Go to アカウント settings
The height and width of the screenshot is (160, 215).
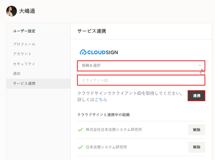click(x=22, y=54)
